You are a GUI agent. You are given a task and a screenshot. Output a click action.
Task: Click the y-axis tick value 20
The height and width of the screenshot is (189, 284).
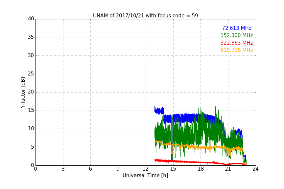tap(31, 92)
